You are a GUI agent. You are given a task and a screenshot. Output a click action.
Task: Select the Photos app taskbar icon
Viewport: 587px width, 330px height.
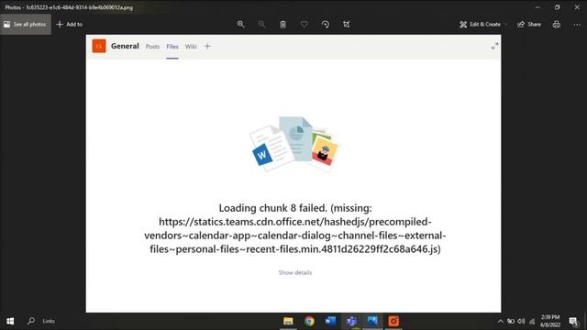(x=372, y=321)
